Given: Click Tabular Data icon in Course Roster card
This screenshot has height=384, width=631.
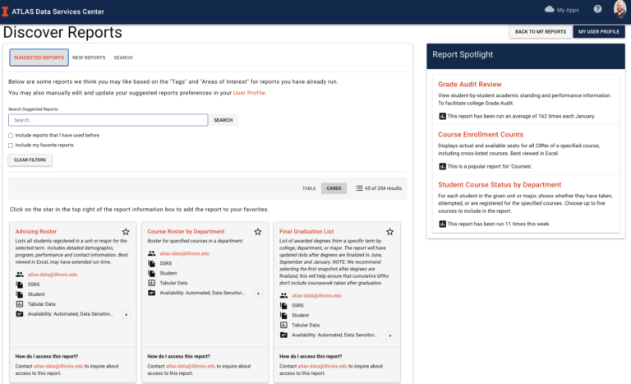Looking at the screenshot, I should click(151, 283).
